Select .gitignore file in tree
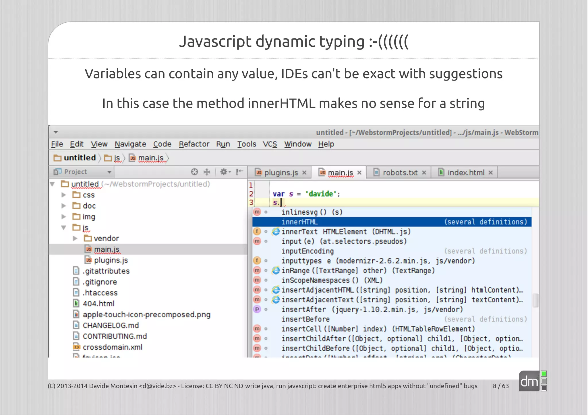 (x=95, y=282)
